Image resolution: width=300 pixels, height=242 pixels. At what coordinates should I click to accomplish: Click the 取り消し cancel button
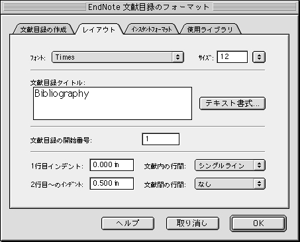click(193, 223)
